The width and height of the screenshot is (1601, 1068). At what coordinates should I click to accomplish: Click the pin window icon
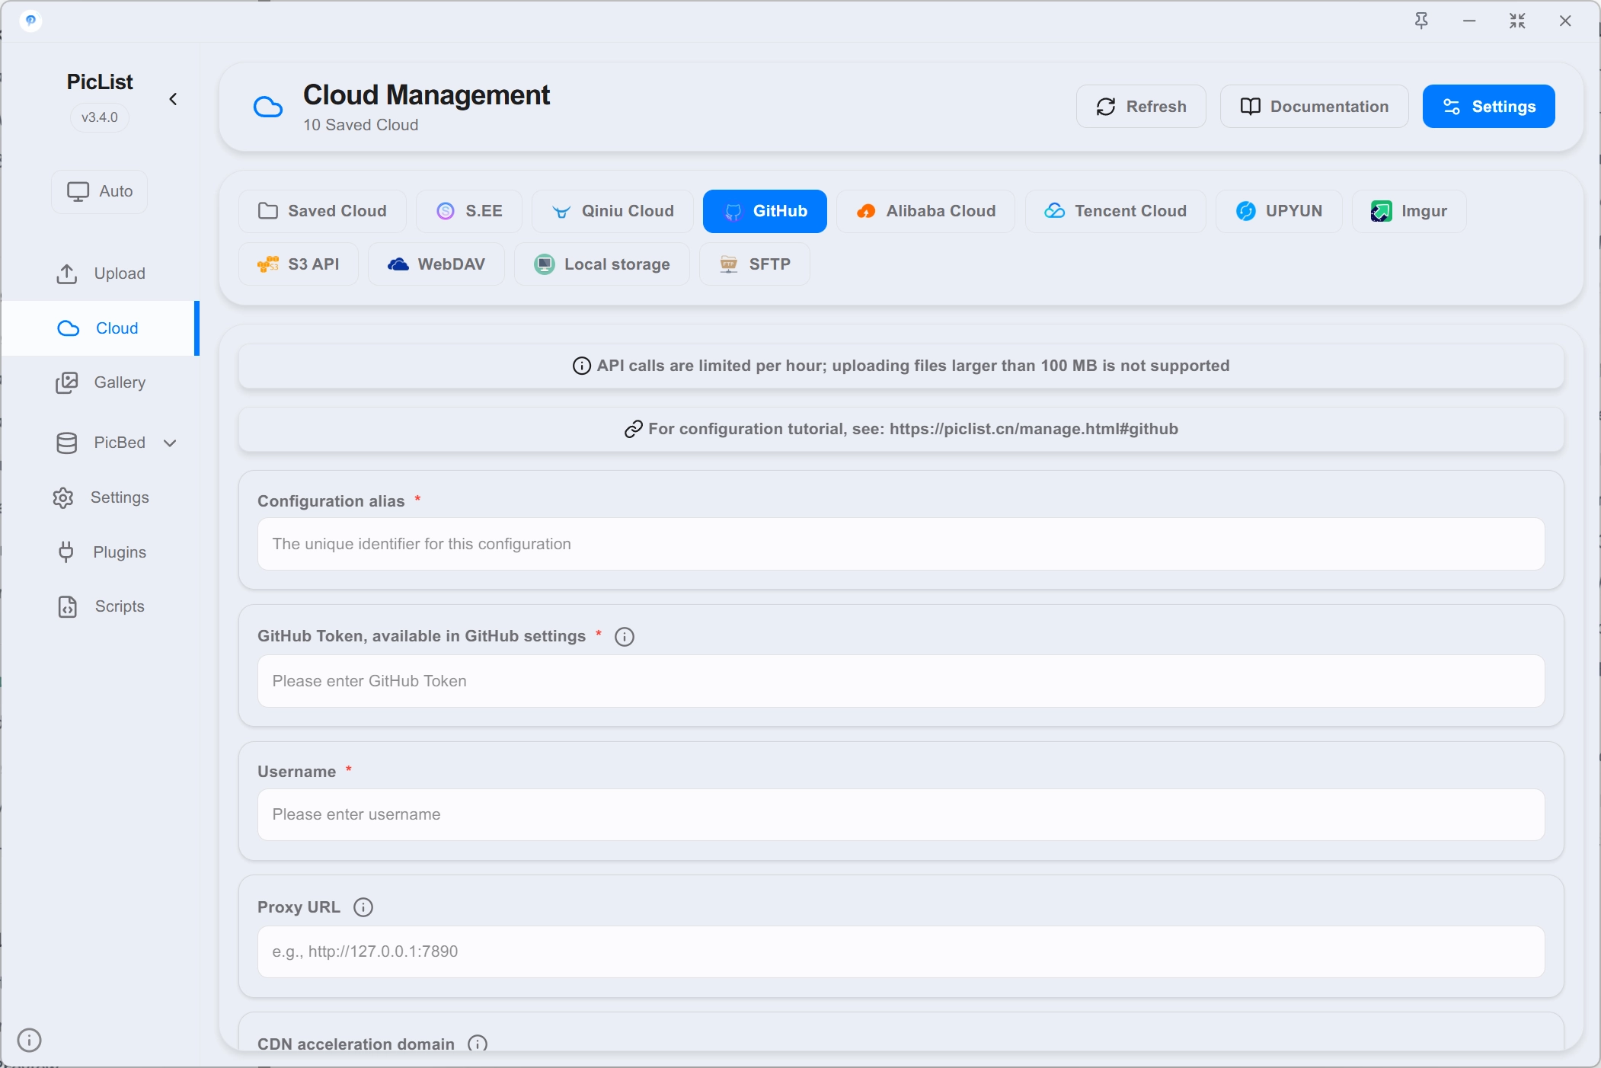(x=1421, y=21)
